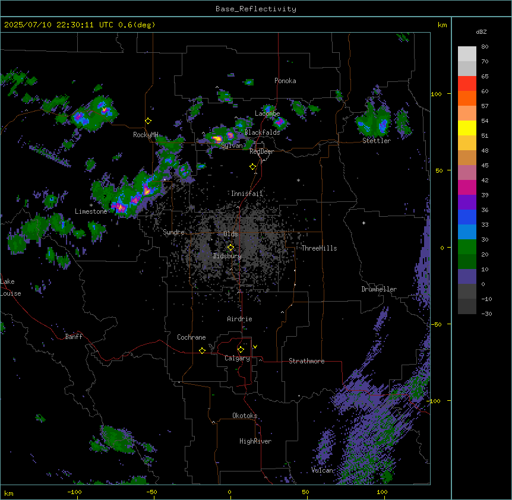Click the Olds town label
Viewport: 512px width, 500px height.
coord(230,234)
